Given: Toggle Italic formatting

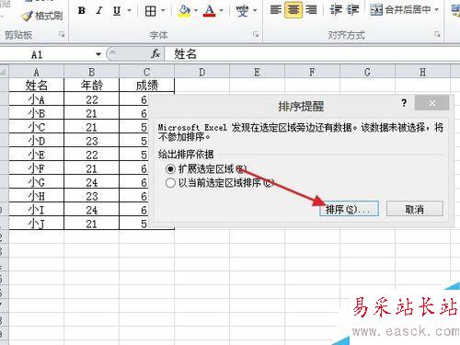Looking at the screenshot, I should [x=98, y=11].
